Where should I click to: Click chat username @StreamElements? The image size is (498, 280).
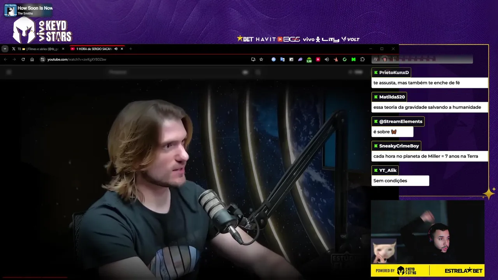pos(401,121)
